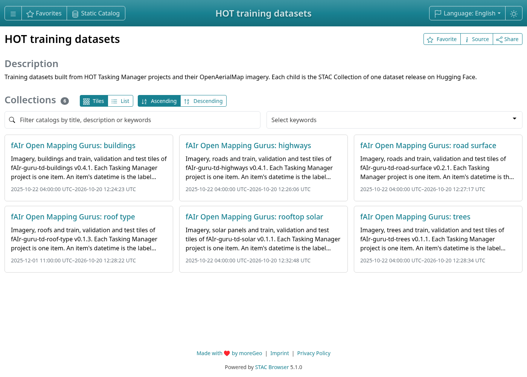Screen dimensions: 527x377
Task: Sort collections Ascending
Action: 159,101
